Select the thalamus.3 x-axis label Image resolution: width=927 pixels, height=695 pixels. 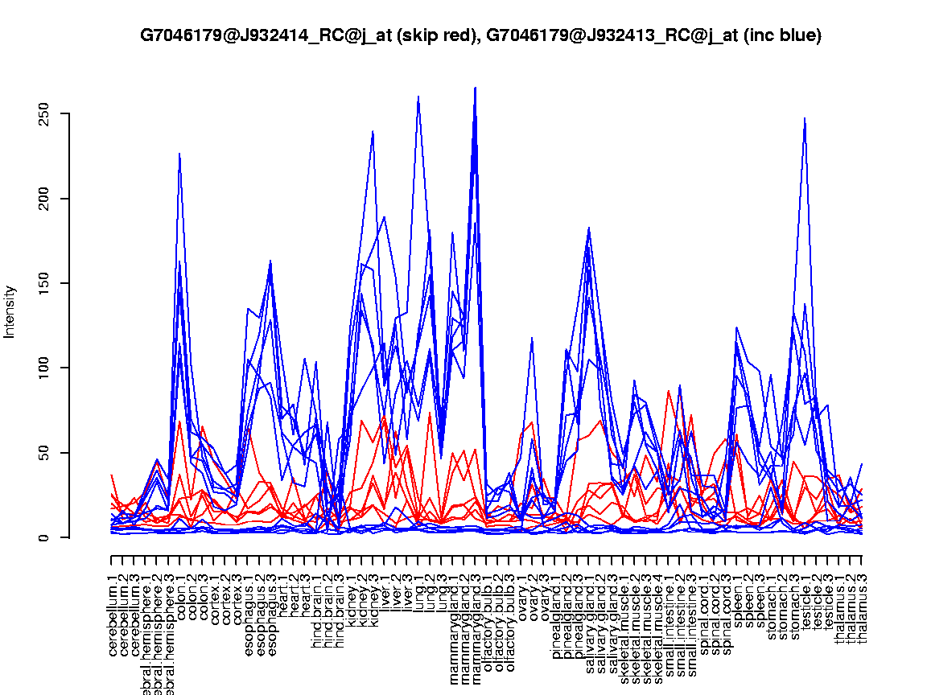coord(863,604)
